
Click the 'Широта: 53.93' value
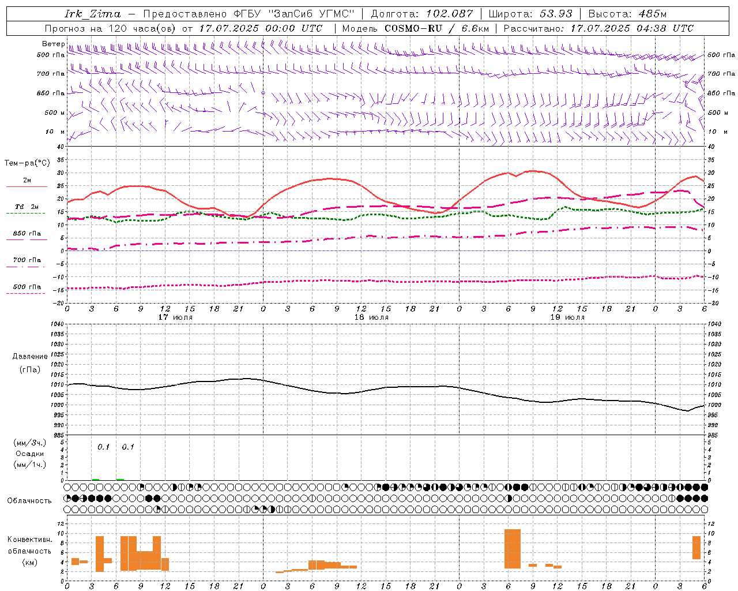[x=531, y=14]
